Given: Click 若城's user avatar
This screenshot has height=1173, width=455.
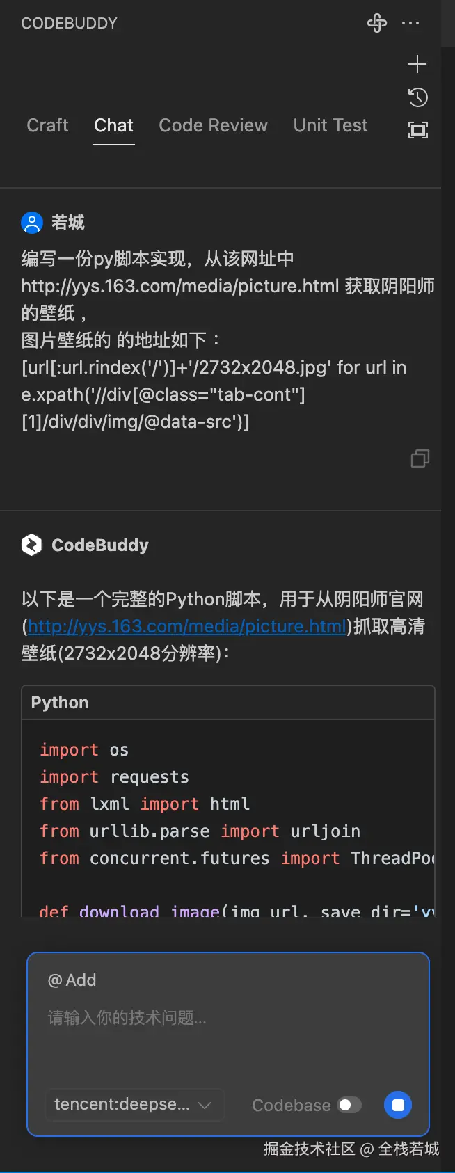Looking at the screenshot, I should [31, 222].
